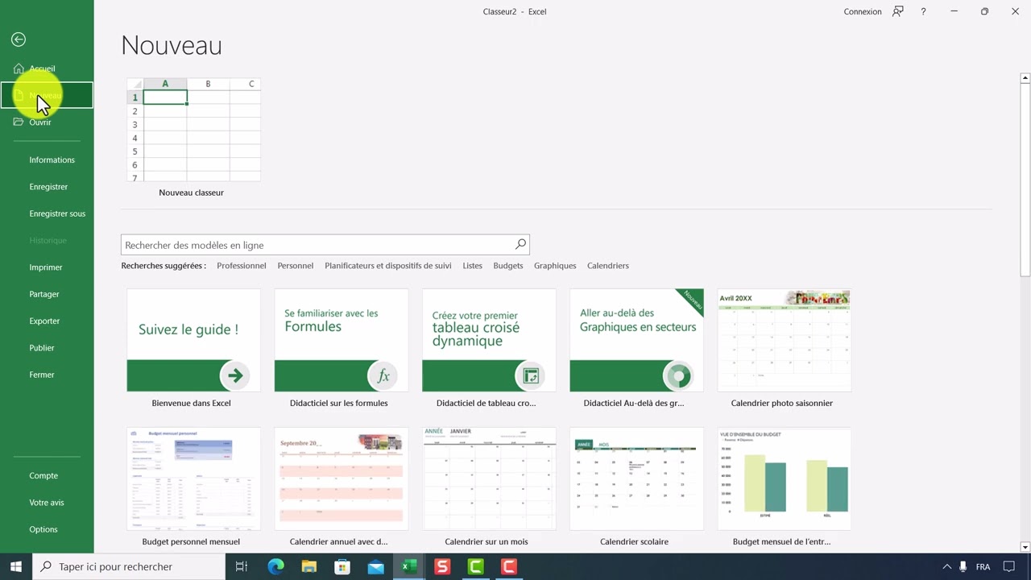Viewport: 1031px width, 580px height.
Task: Click suggested search Budgets
Action: point(508,266)
